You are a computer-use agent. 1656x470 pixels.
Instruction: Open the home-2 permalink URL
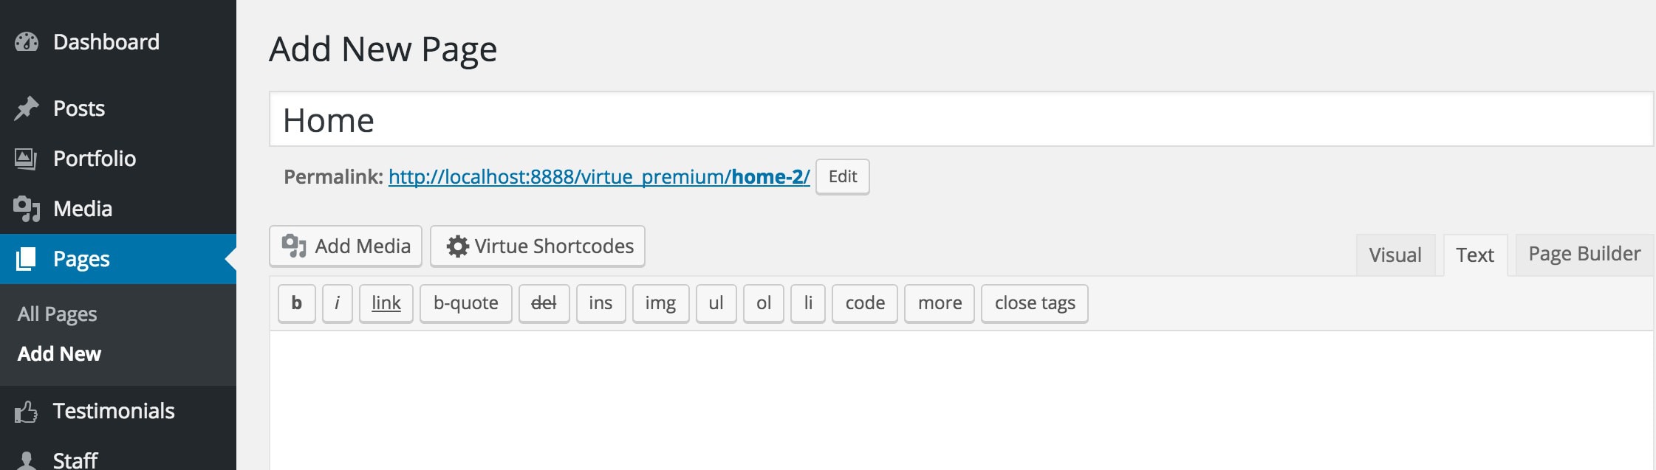point(598,177)
